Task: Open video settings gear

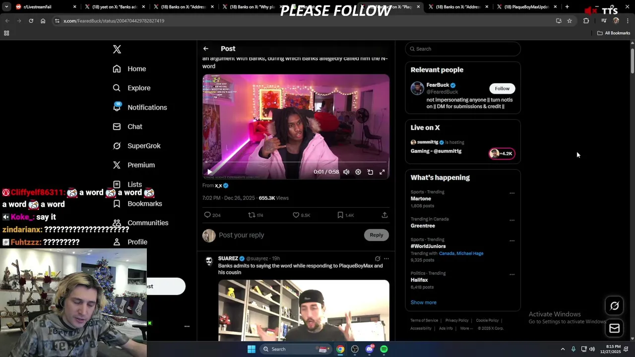Action: 358,172
